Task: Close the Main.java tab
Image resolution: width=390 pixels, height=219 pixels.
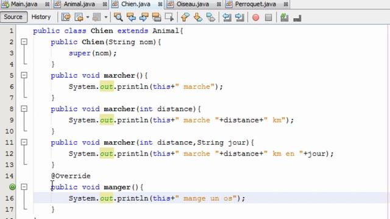Action: (48, 4)
